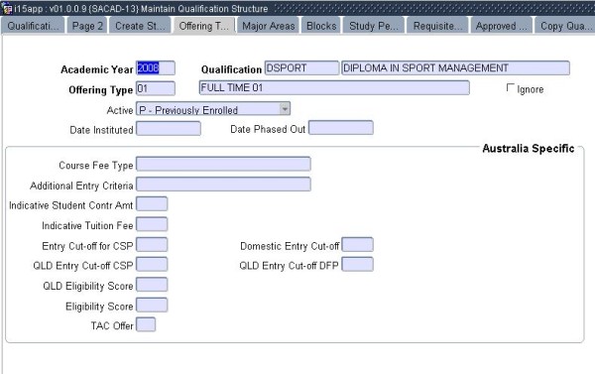Open the Page 2 tab
Screen dimensions: 595x374
click(87, 26)
